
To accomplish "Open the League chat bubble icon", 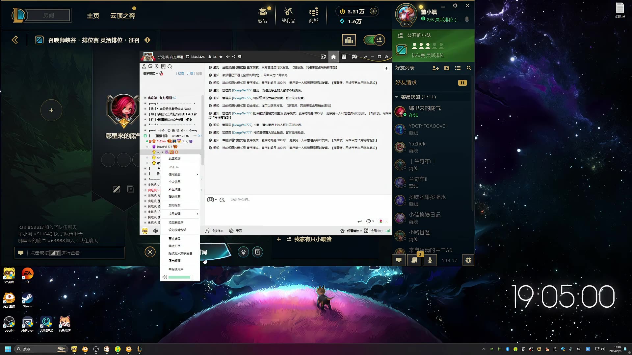I will [399, 260].
